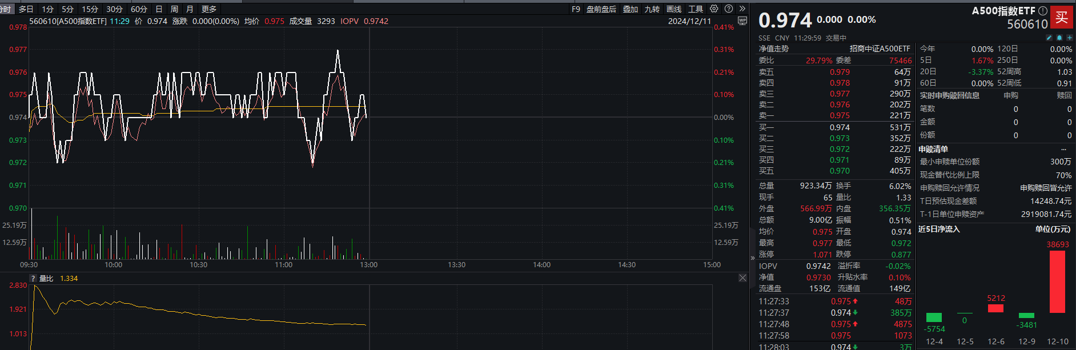Click the 溢折率 value -0.02%
The width and height of the screenshot is (1076, 350).
point(898,266)
